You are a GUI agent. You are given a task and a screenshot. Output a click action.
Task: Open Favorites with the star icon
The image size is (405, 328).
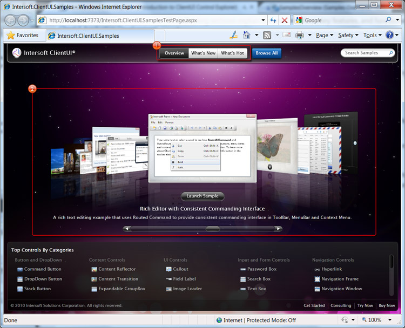tap(11, 36)
